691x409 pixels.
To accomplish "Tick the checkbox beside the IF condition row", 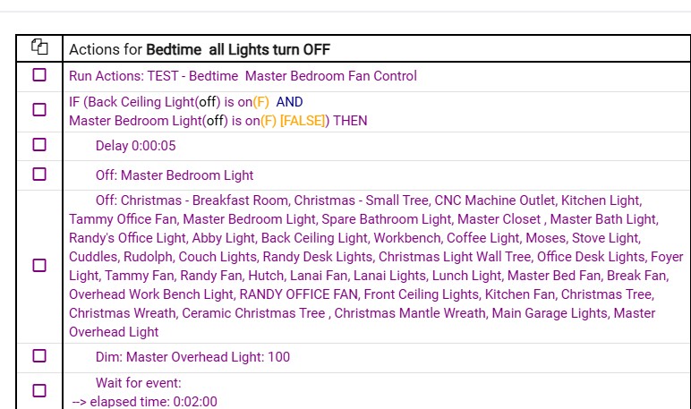I will pyautogui.click(x=39, y=109).
